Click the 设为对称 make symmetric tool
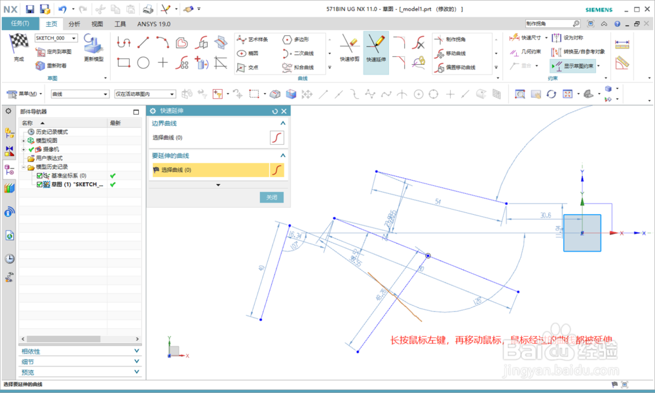The width and height of the screenshot is (655, 393). tap(567, 37)
